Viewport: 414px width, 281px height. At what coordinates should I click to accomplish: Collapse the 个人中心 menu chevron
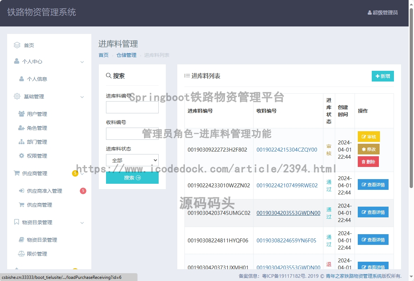pos(82,62)
